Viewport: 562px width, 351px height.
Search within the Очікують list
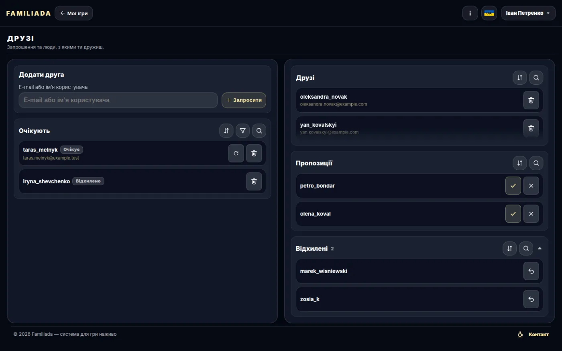tap(259, 131)
